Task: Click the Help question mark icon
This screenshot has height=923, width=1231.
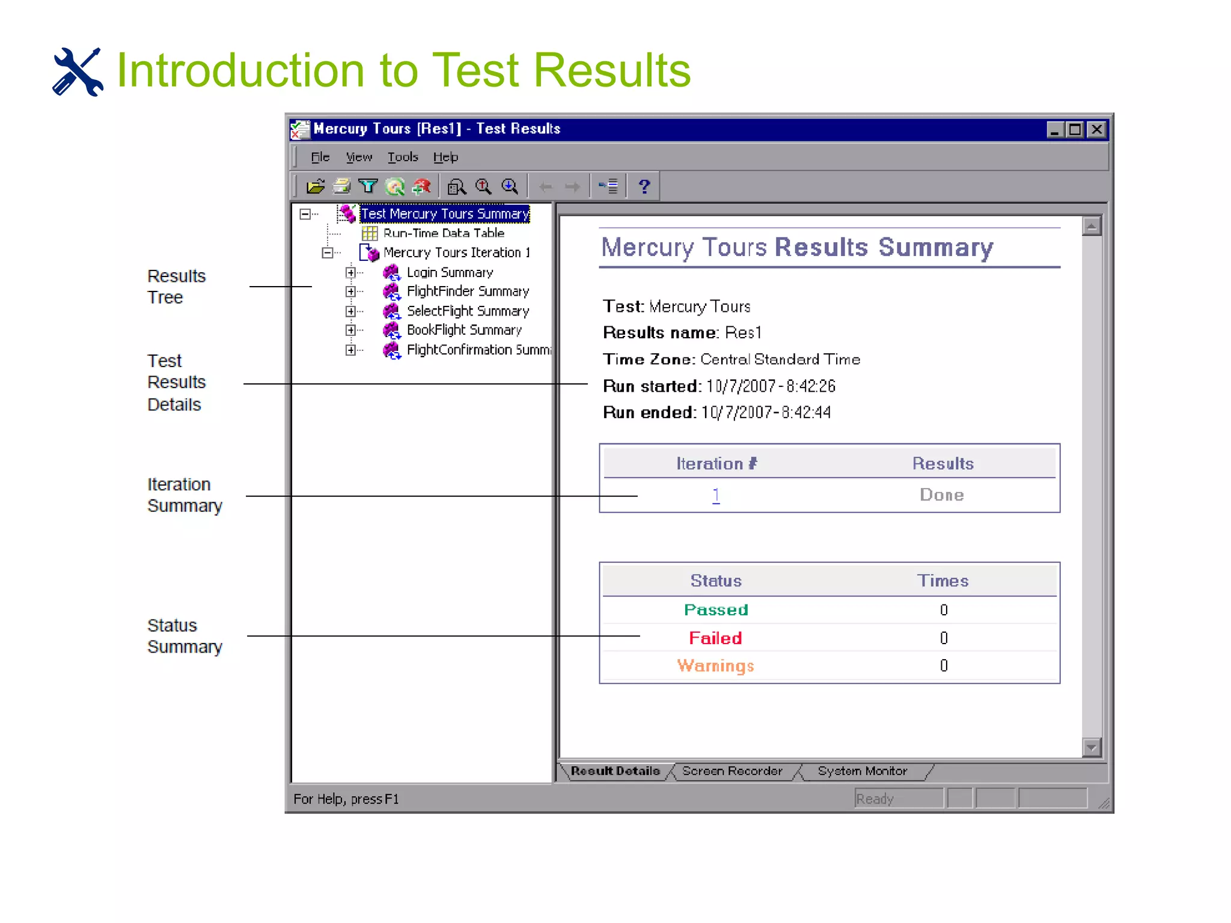Action: click(644, 187)
